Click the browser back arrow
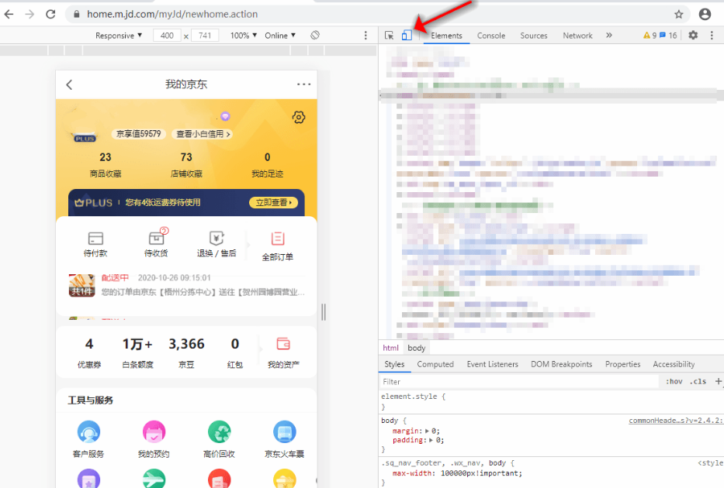 pos(9,14)
